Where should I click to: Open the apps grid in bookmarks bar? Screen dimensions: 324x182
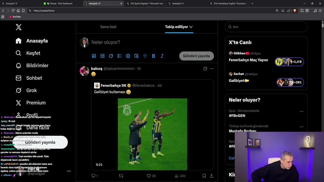tap(3, 17)
